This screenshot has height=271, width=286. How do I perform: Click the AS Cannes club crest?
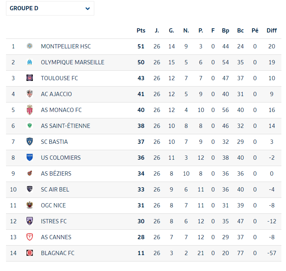(30, 237)
